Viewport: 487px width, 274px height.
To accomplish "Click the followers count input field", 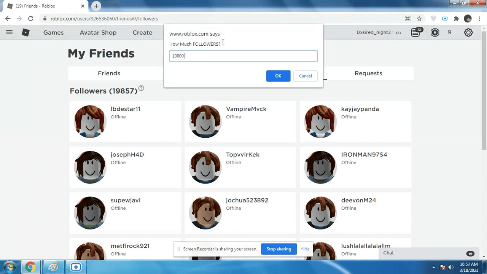I will (x=243, y=56).
